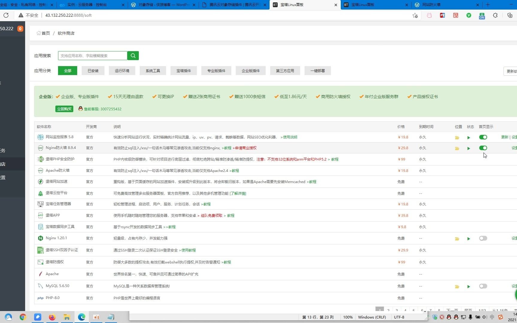
Task: Click the 首页 breadcrumb link
Action: [x=46, y=33]
